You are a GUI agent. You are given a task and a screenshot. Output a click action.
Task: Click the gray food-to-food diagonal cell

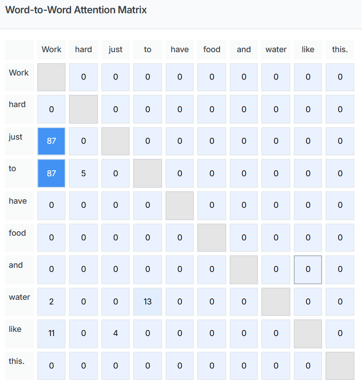212,238
